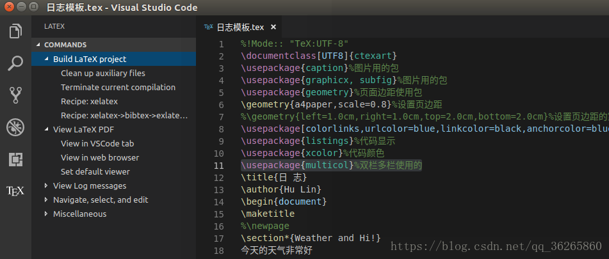Close the Visual Studio Code window

[10, 6]
